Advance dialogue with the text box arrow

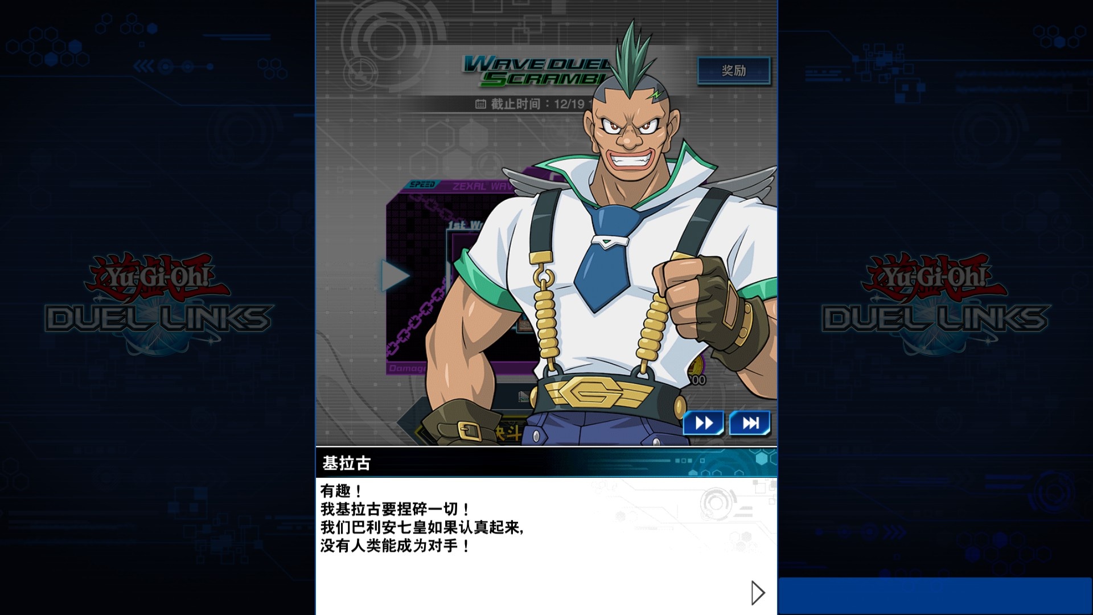click(758, 593)
